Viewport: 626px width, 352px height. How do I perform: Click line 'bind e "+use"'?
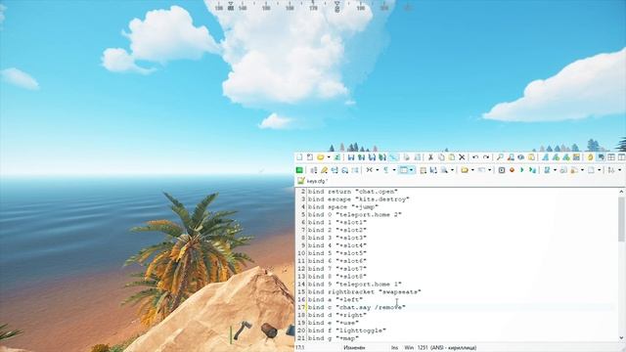[x=334, y=323]
